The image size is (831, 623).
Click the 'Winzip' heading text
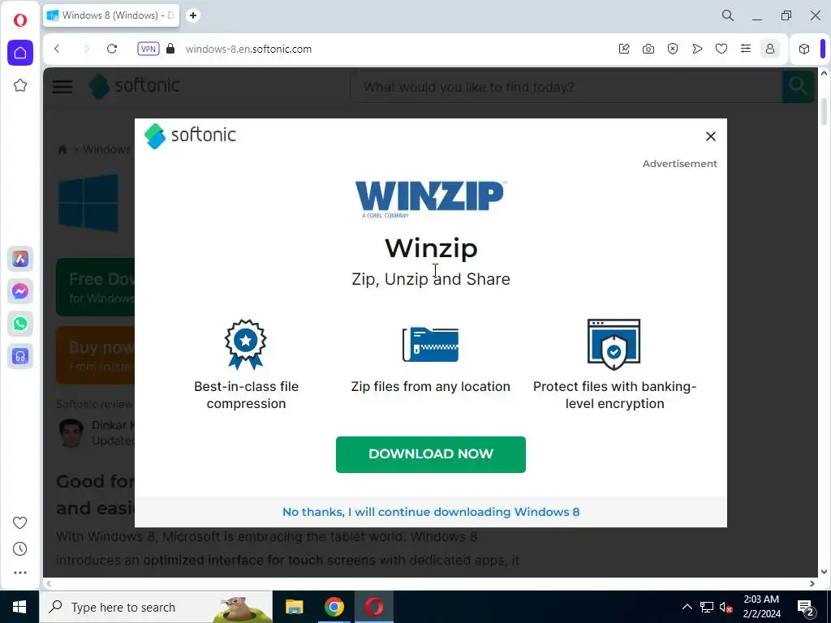pos(431,248)
